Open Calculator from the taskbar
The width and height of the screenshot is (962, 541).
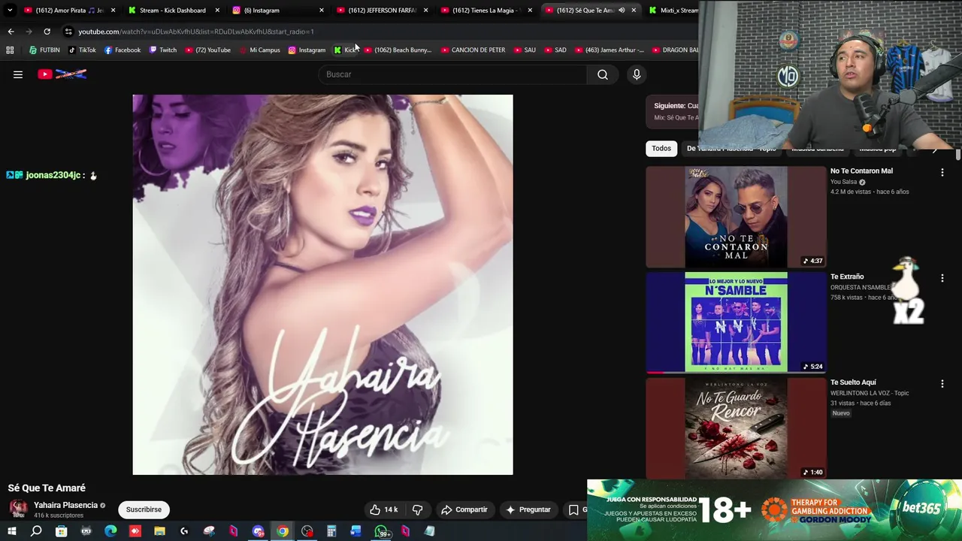pyautogui.click(x=331, y=531)
